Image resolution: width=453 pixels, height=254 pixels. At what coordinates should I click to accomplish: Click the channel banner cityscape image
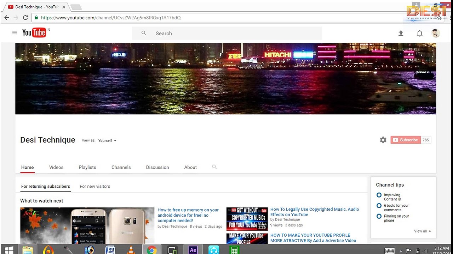[226, 79]
